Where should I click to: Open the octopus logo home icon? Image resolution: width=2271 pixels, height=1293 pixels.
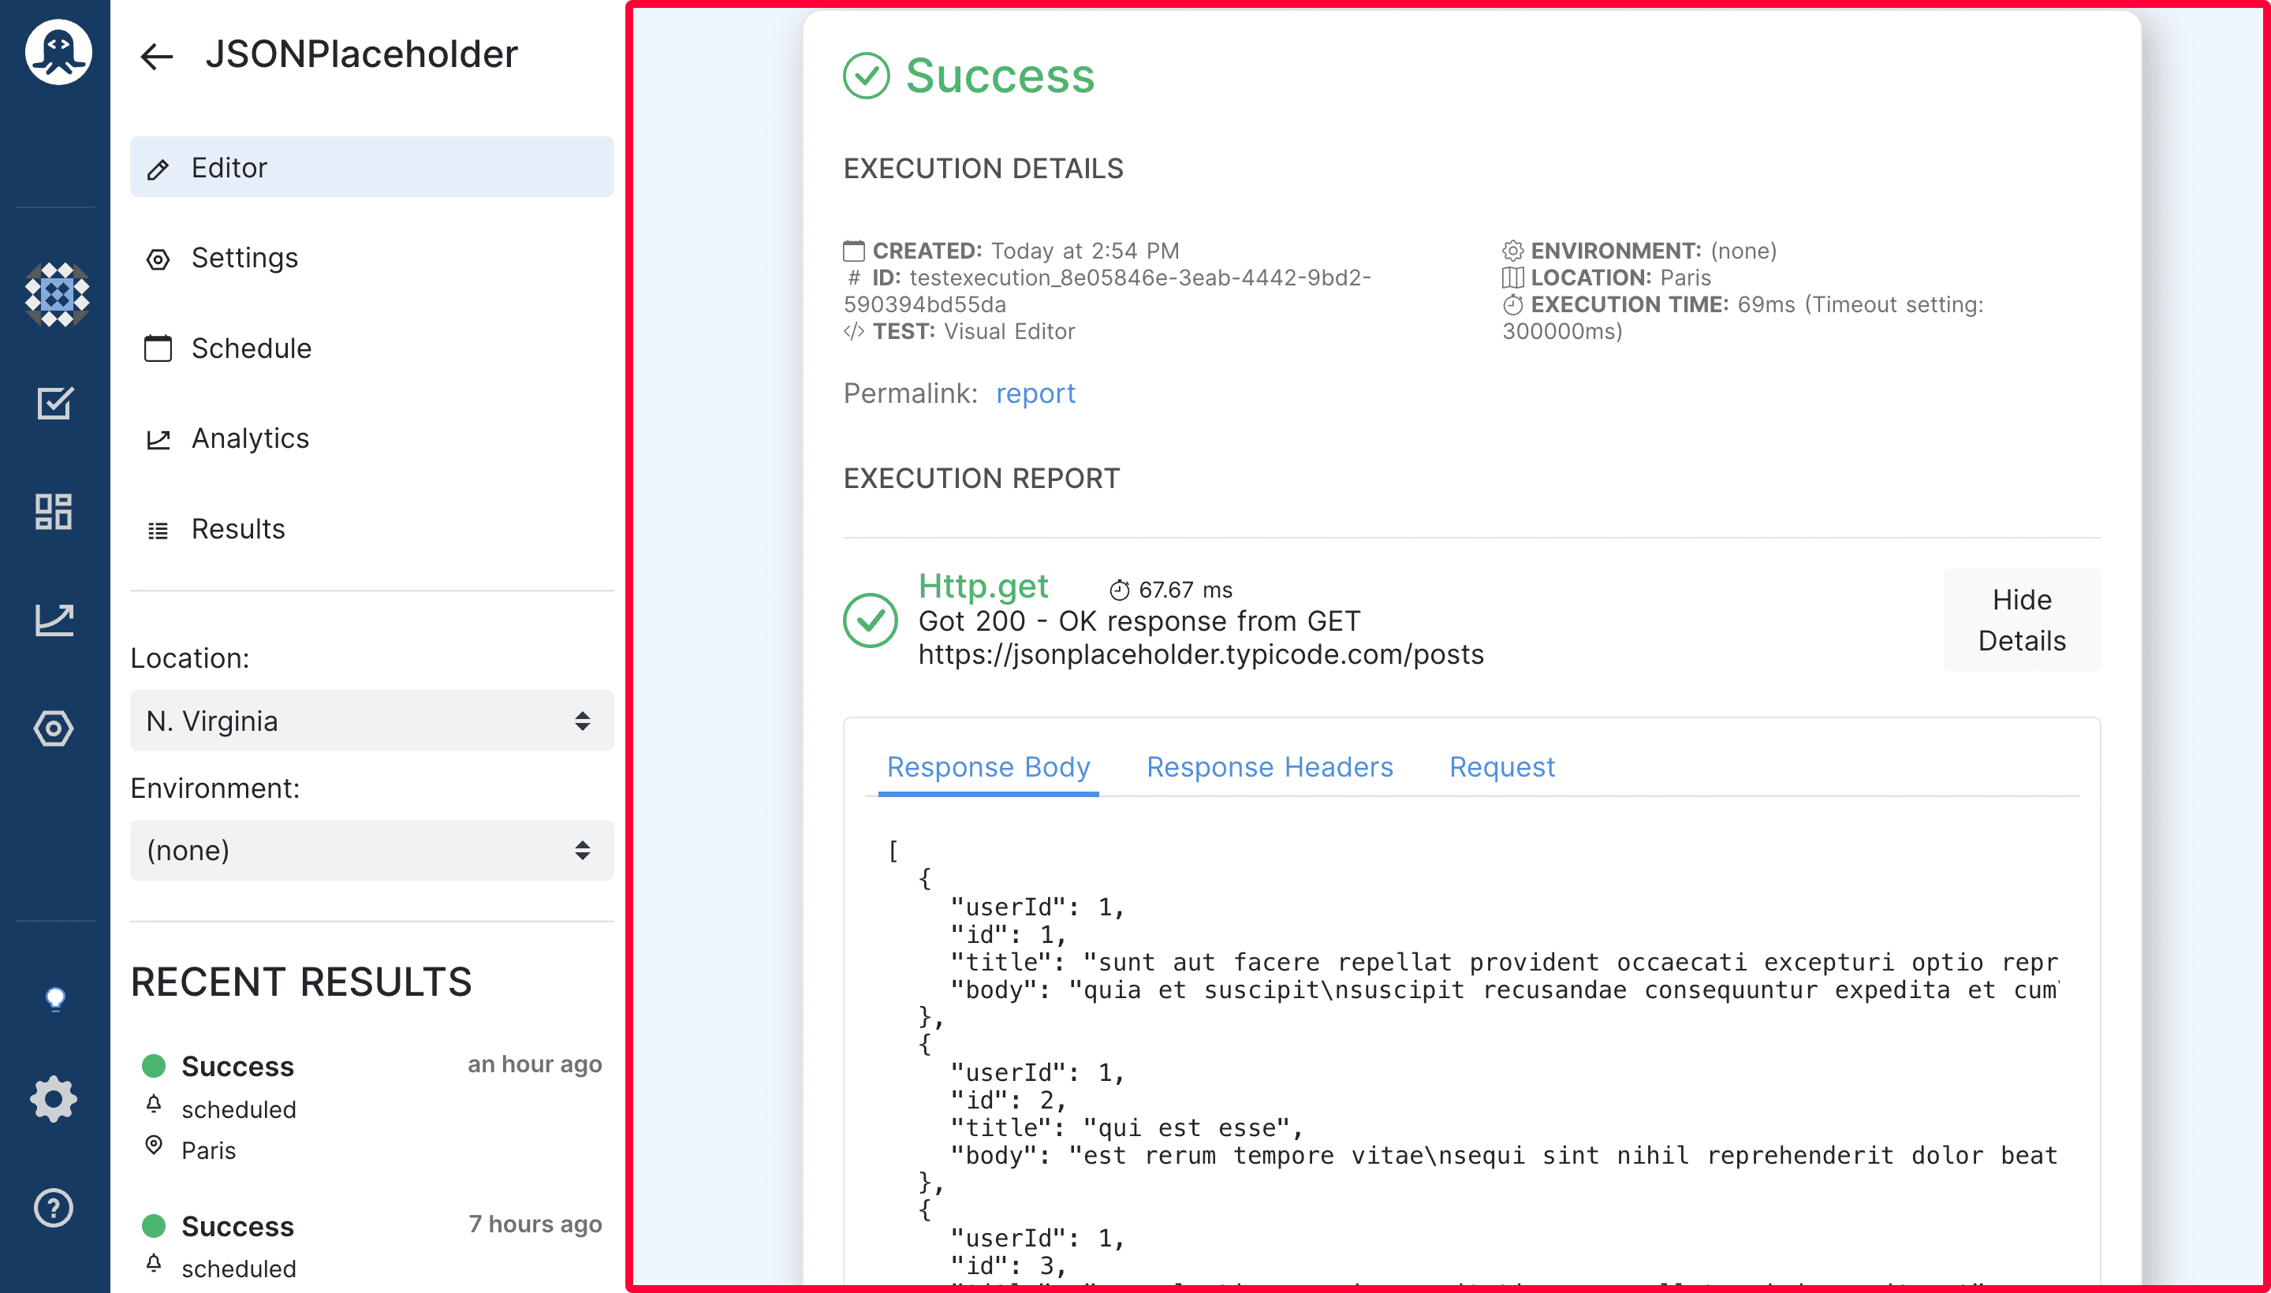[x=58, y=51]
